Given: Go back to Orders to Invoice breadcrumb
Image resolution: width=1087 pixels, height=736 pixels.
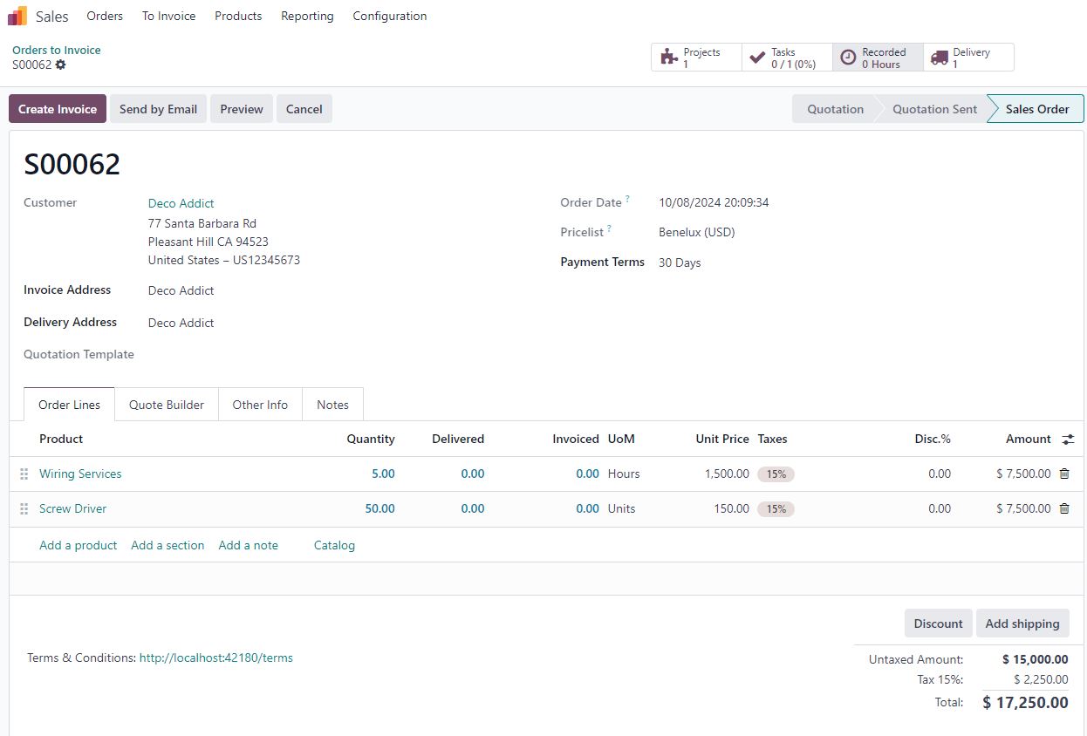Looking at the screenshot, I should click(57, 50).
